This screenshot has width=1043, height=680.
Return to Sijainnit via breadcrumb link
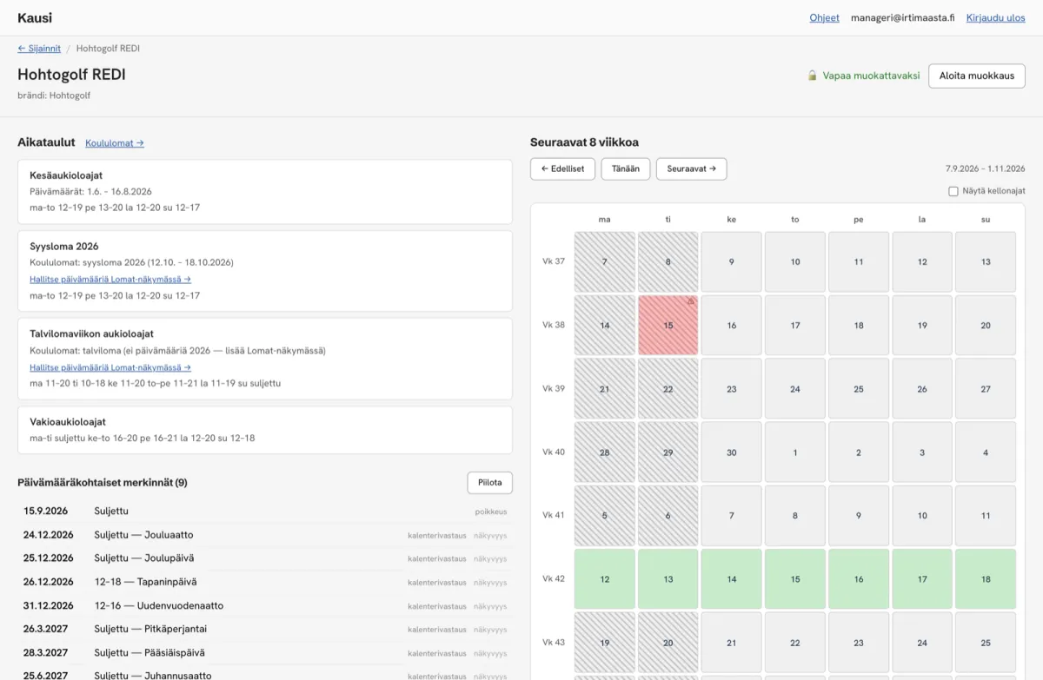39,49
